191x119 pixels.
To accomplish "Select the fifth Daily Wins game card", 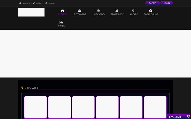I will pyautogui.click(x=131, y=107).
